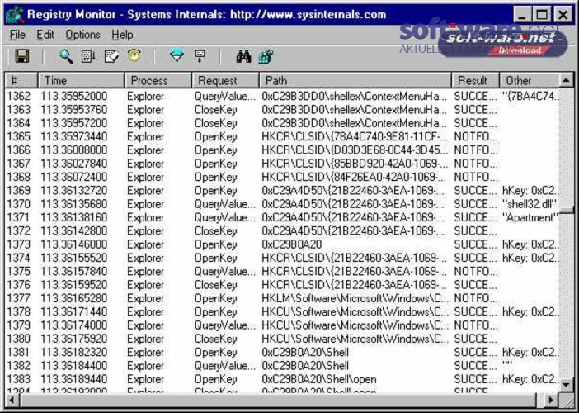Viewport: 579px width, 413px height.
Task: Click path 0xC29B0A20\Shell in row 1381
Action: [x=305, y=352]
